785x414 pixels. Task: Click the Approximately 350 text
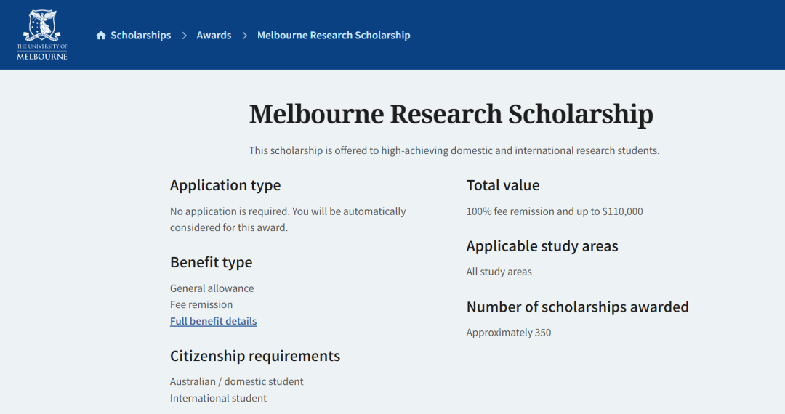pyautogui.click(x=509, y=333)
